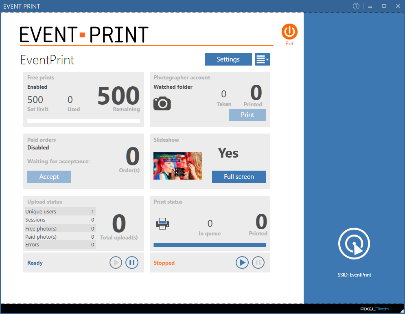The height and width of the screenshot is (314, 405).
Task: Pause printing with the Print status pause button
Action: tap(258, 263)
